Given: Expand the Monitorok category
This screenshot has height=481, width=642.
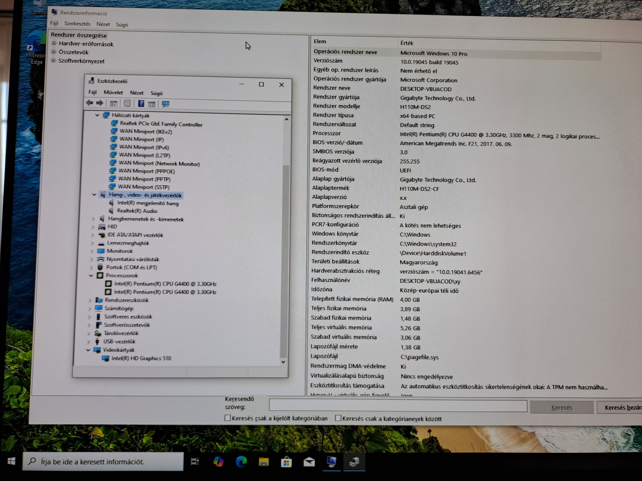Looking at the screenshot, I should [92, 251].
